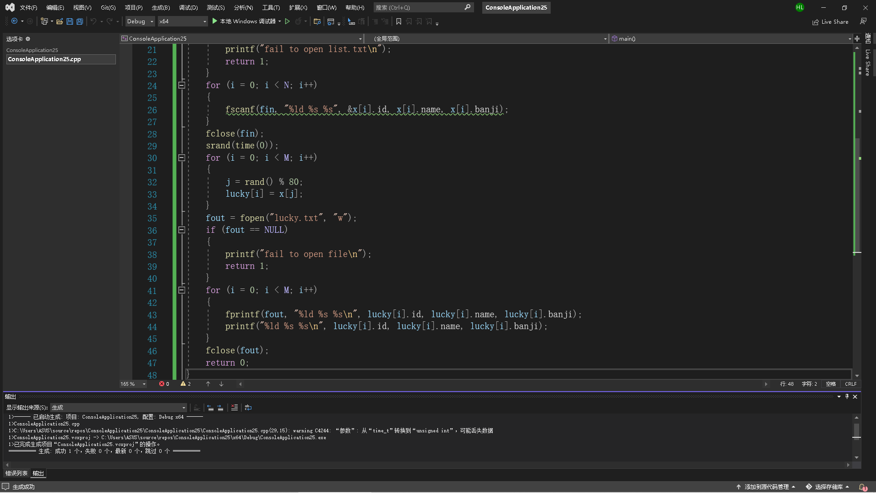This screenshot has width=876, height=493.
Task: Click the Find in Files icon
Action: coord(317,21)
